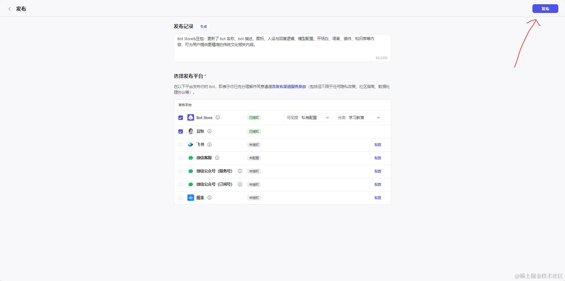Focus the 发布记录 text area
Viewport: 565px width, 281px height.
[282, 48]
